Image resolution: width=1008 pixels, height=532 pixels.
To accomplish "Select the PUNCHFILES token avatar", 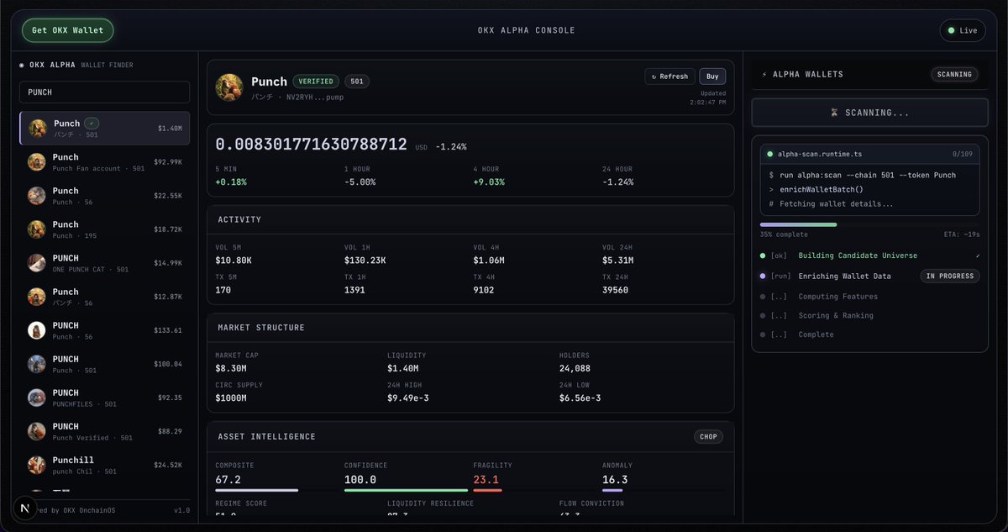I will pos(36,398).
